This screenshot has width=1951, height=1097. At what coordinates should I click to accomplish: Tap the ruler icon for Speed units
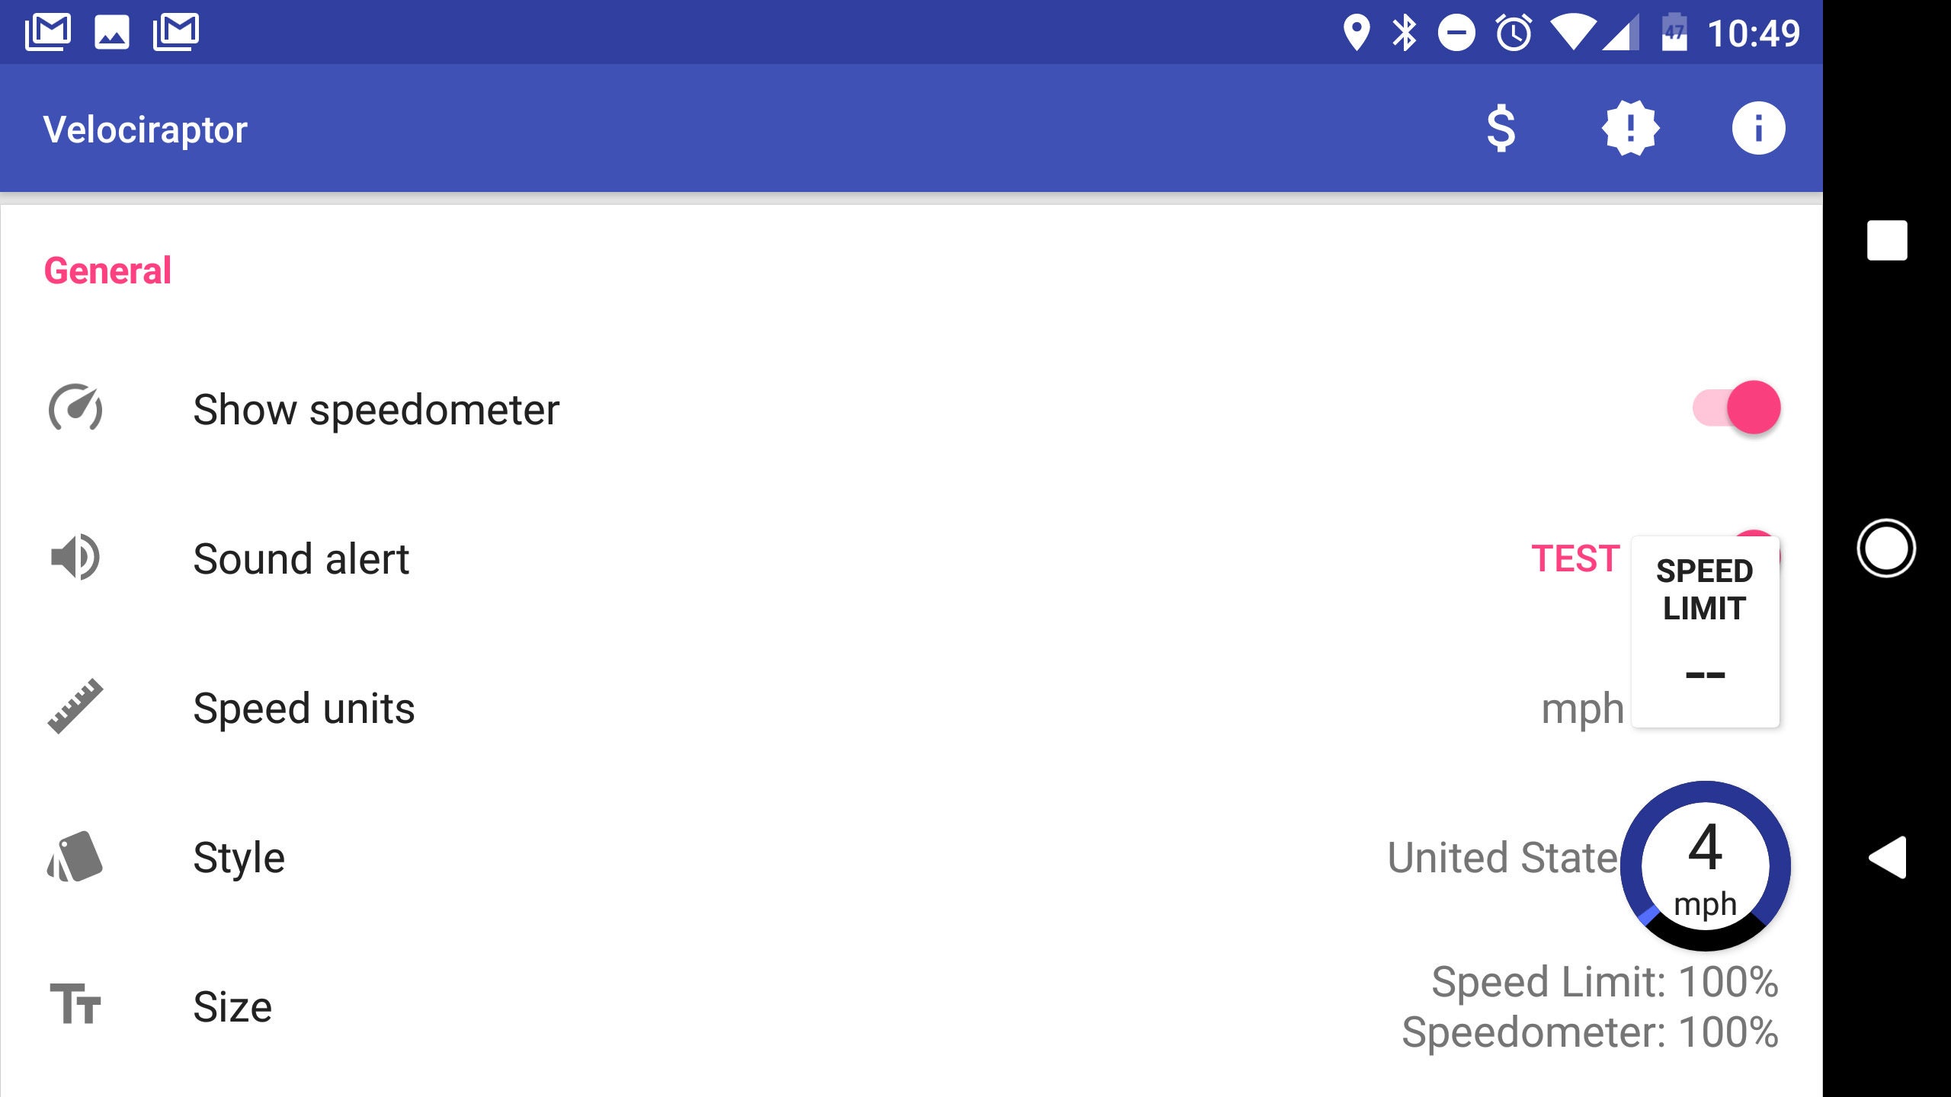pyautogui.click(x=75, y=706)
